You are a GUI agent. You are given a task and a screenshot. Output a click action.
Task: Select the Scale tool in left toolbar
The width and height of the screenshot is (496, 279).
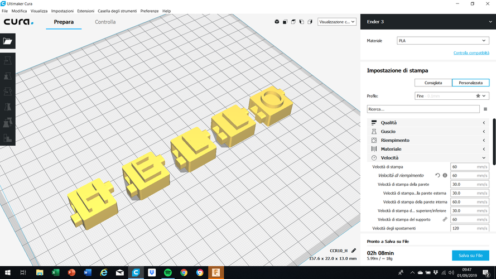[8, 76]
